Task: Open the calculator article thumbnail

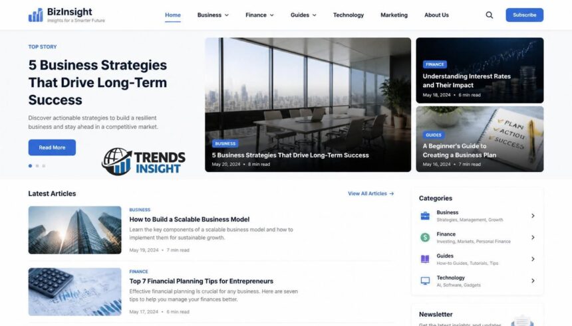Action: coord(74,291)
